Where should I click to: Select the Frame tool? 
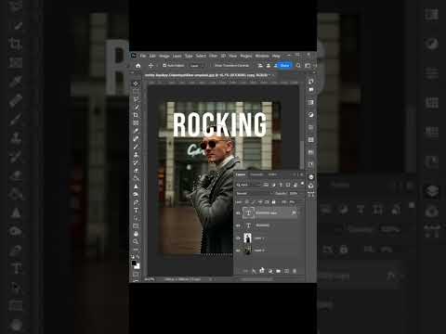[x=136, y=123]
